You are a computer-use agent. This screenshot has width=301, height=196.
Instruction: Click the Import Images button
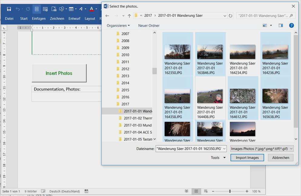pyautogui.click(x=247, y=158)
